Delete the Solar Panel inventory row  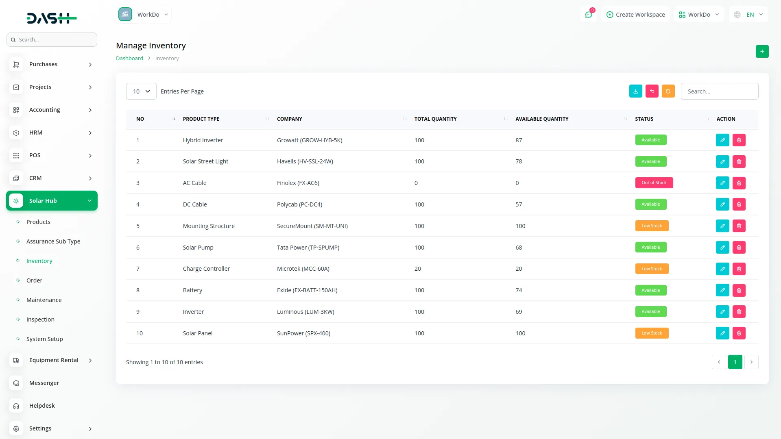point(739,333)
